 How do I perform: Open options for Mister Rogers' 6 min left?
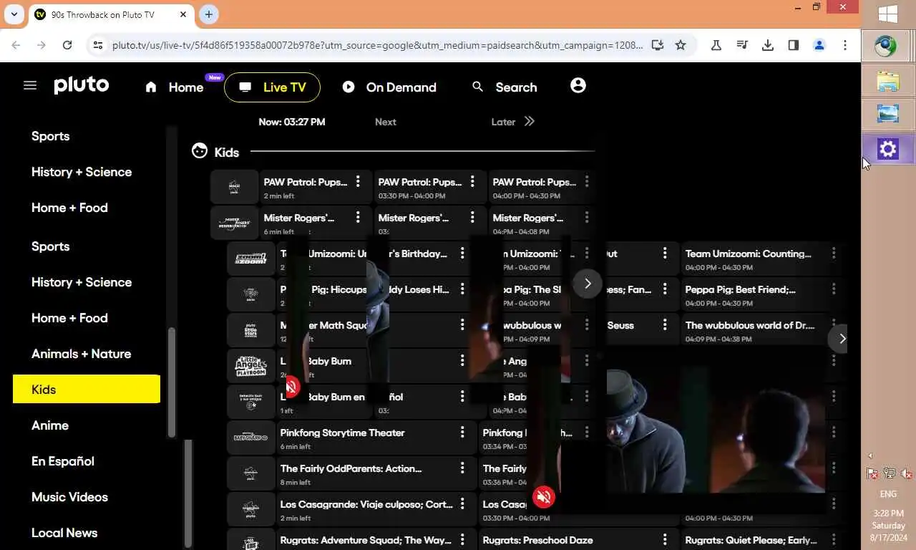[358, 218]
